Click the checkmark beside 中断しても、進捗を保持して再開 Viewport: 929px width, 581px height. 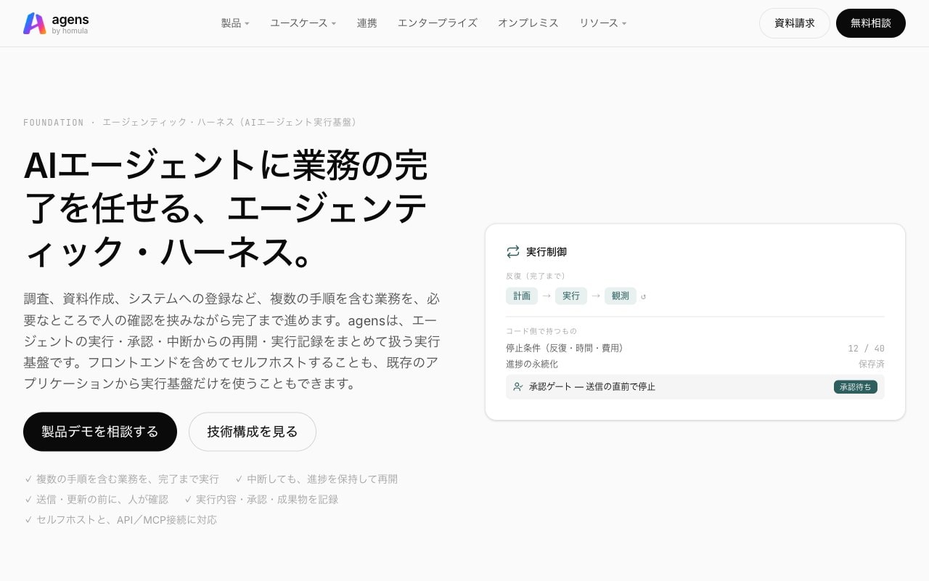(x=239, y=479)
